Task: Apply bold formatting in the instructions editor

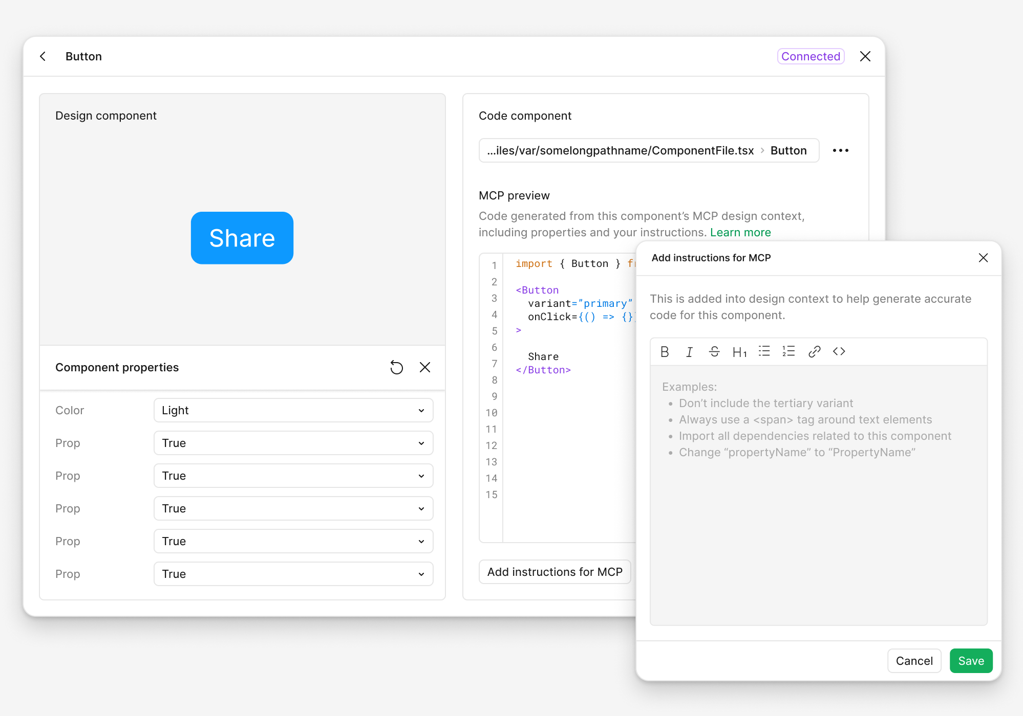Action: [664, 351]
